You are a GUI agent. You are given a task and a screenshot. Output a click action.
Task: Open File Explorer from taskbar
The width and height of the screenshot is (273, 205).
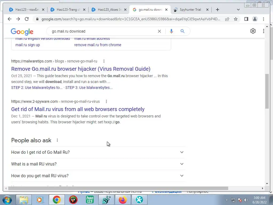(24, 200)
